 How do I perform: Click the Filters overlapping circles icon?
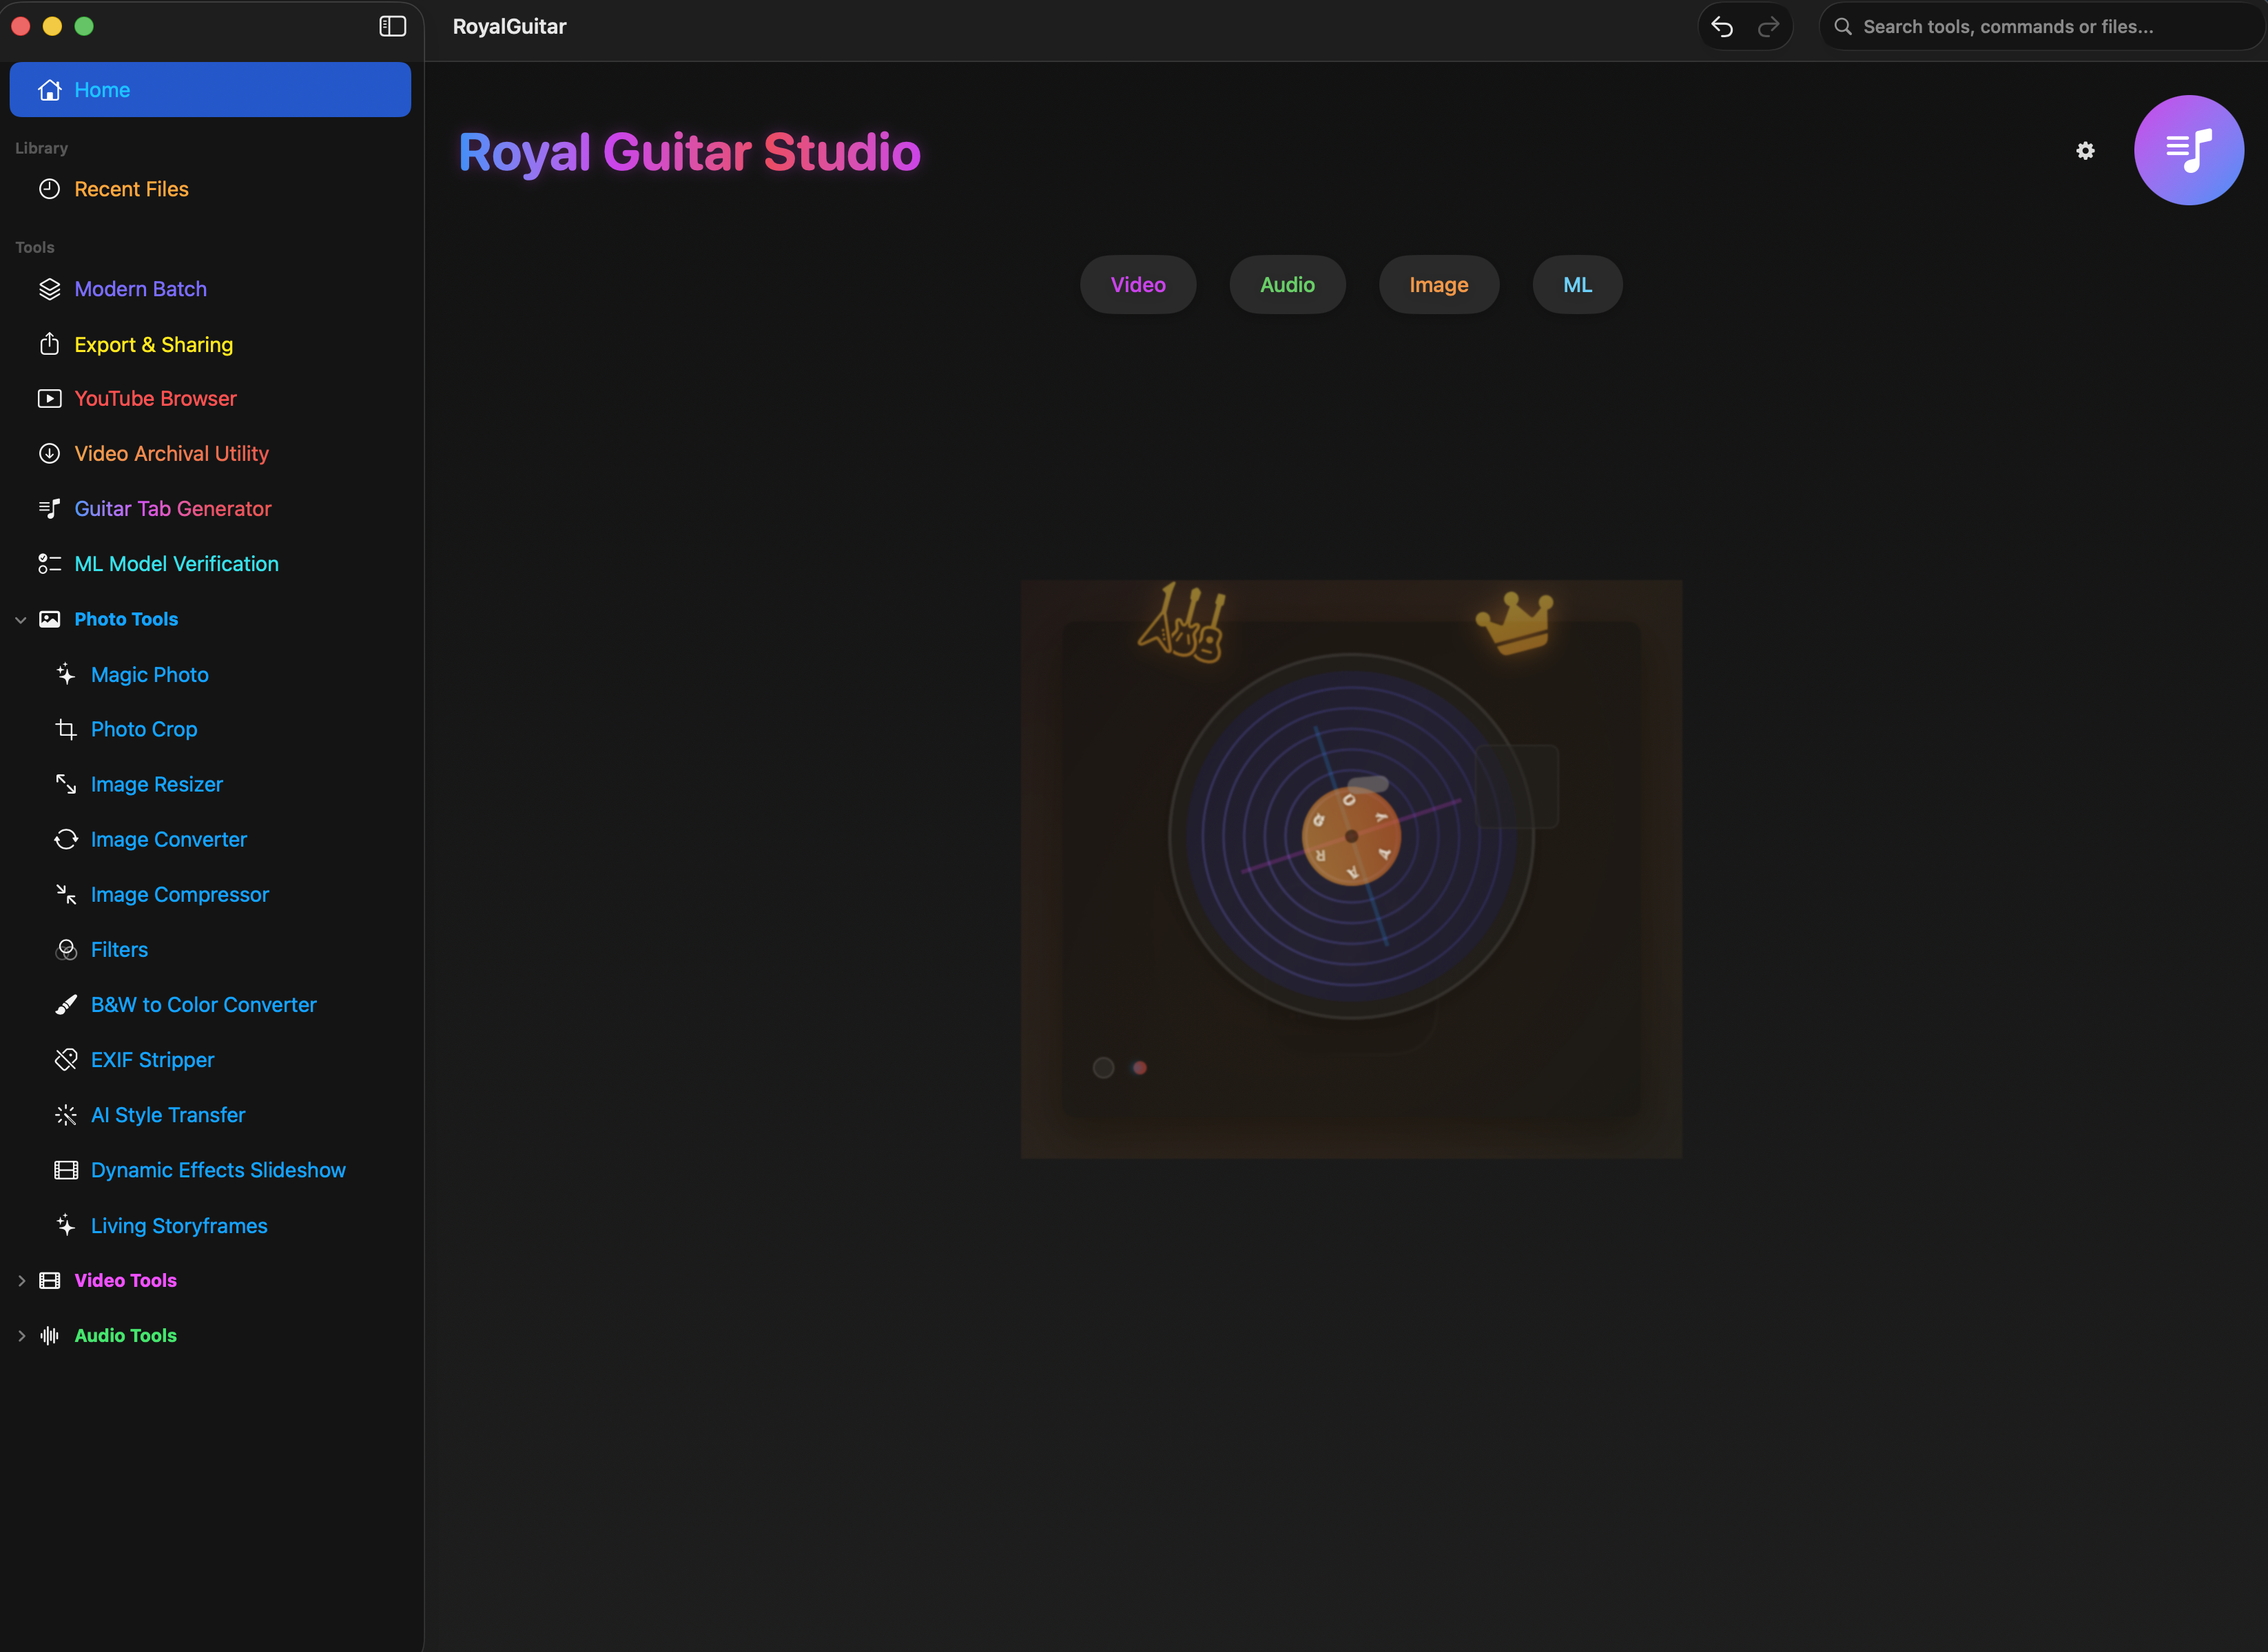coord(66,949)
